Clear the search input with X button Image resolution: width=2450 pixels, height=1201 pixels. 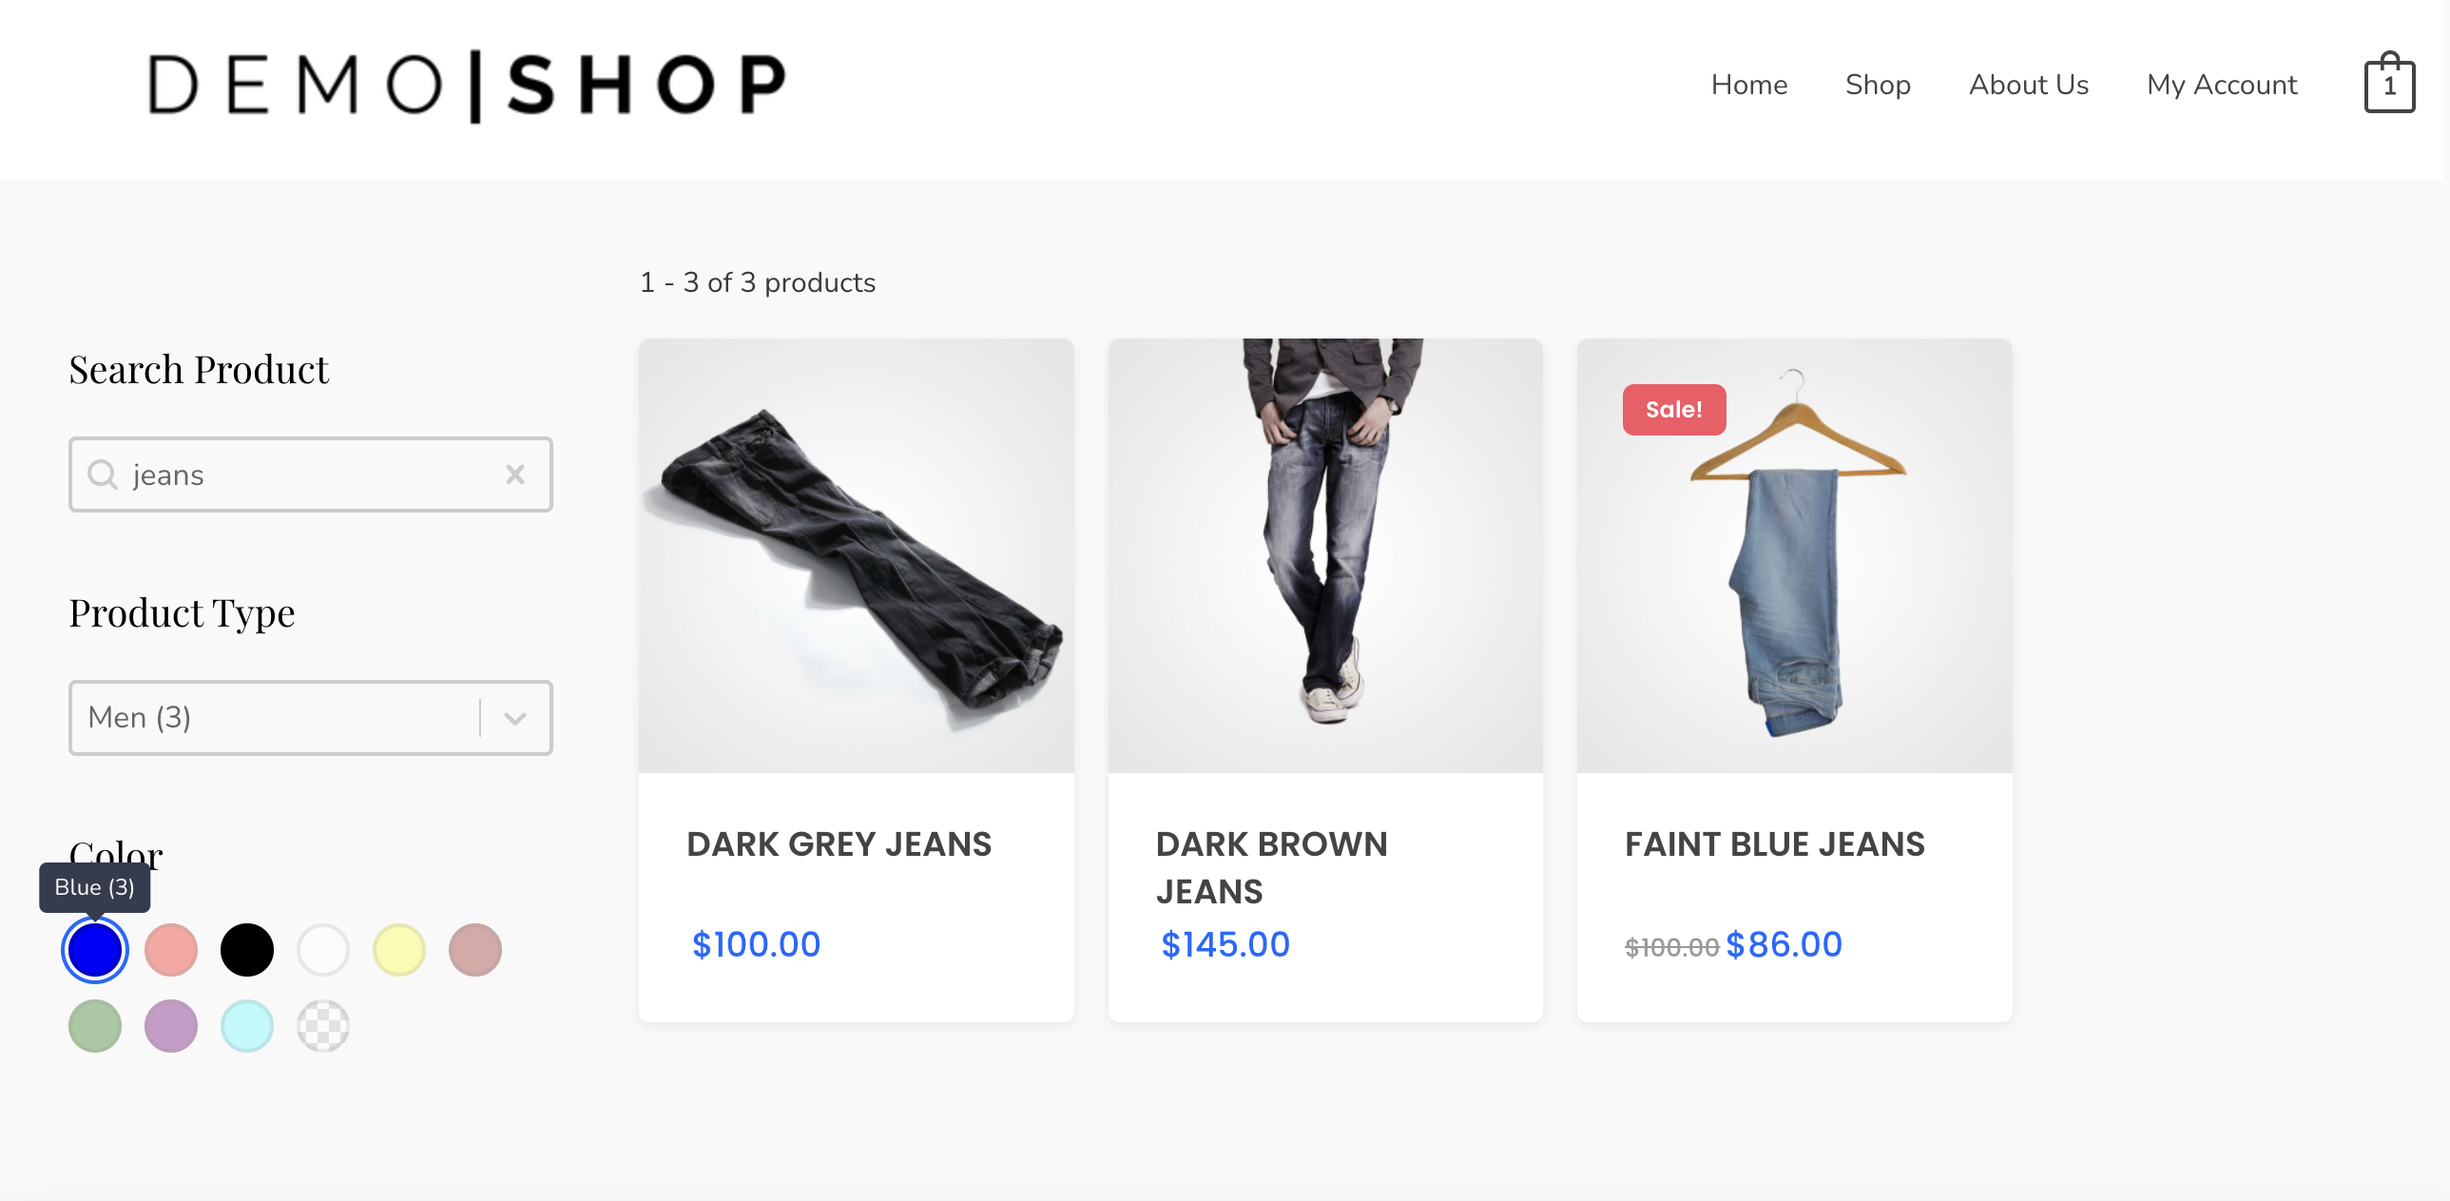(x=515, y=474)
